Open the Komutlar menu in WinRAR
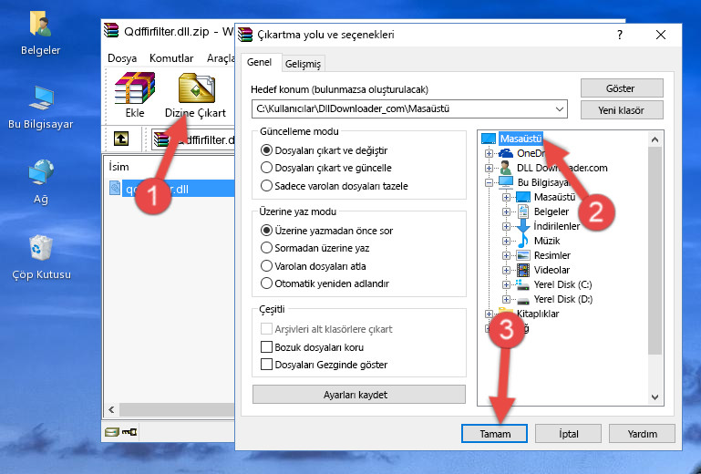 171,58
